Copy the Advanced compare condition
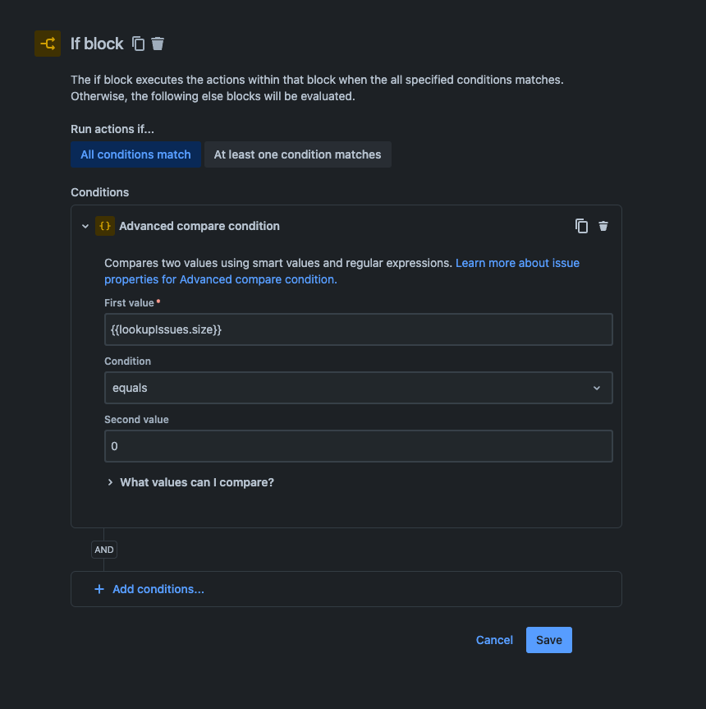This screenshot has width=706, height=709. click(x=582, y=226)
